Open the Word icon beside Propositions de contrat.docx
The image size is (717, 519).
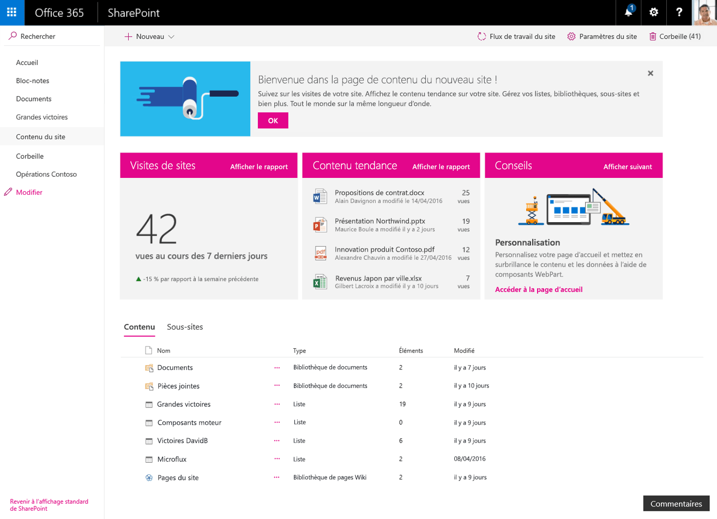[320, 196]
